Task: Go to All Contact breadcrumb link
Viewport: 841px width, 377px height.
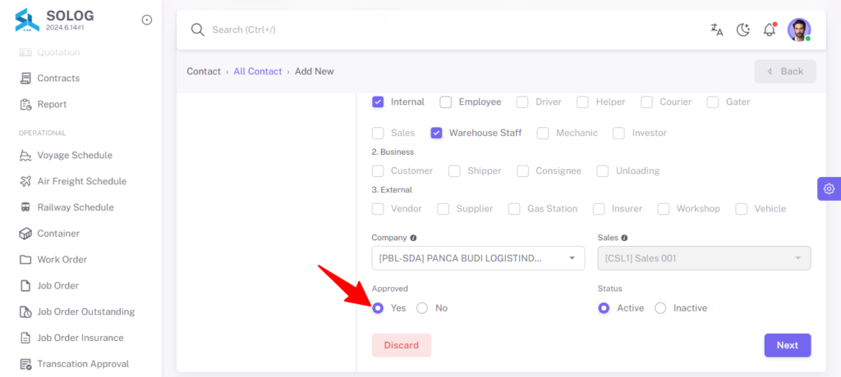Action: (257, 71)
